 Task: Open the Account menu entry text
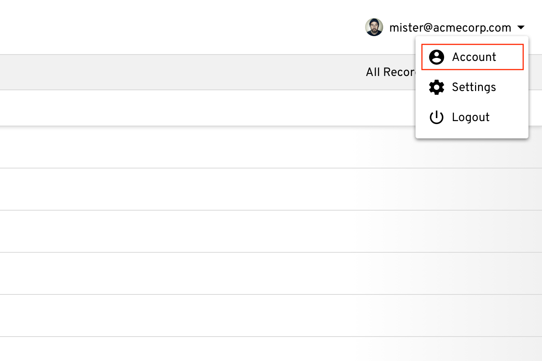coord(474,57)
